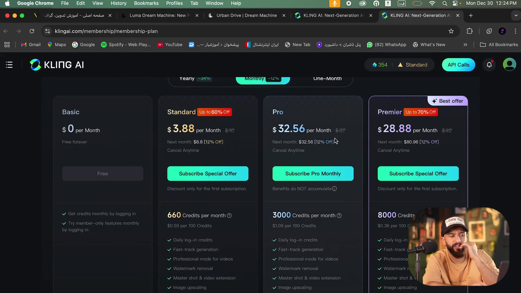Screen dimensions: 521x293
Task: Go back to previous page
Action: tap(6, 31)
